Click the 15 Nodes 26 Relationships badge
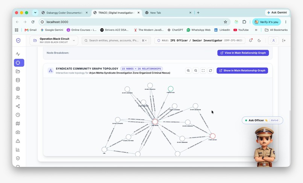The height and width of the screenshot is (183, 303). 141,69
